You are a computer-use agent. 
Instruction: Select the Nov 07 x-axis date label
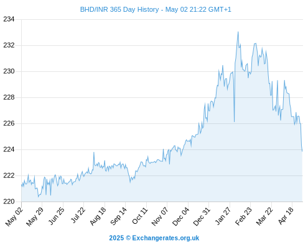click(x=159, y=216)
